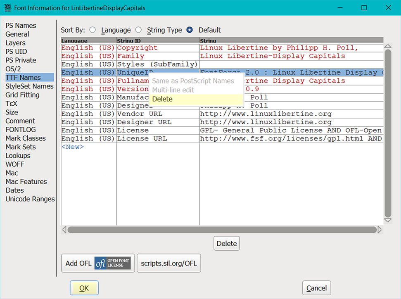Click the Family string ID cell
Screen dimensions: 401x299
click(158, 56)
